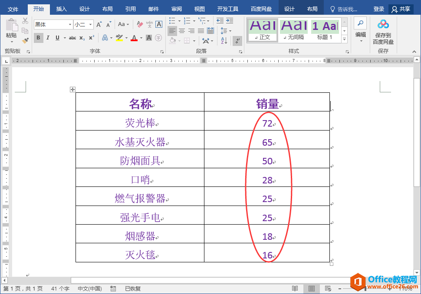This screenshot has width=421, height=294.
Task: Open numbered list dropdown arrow
Action: 194,21
